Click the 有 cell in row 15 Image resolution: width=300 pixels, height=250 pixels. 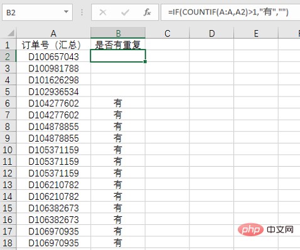118,208
